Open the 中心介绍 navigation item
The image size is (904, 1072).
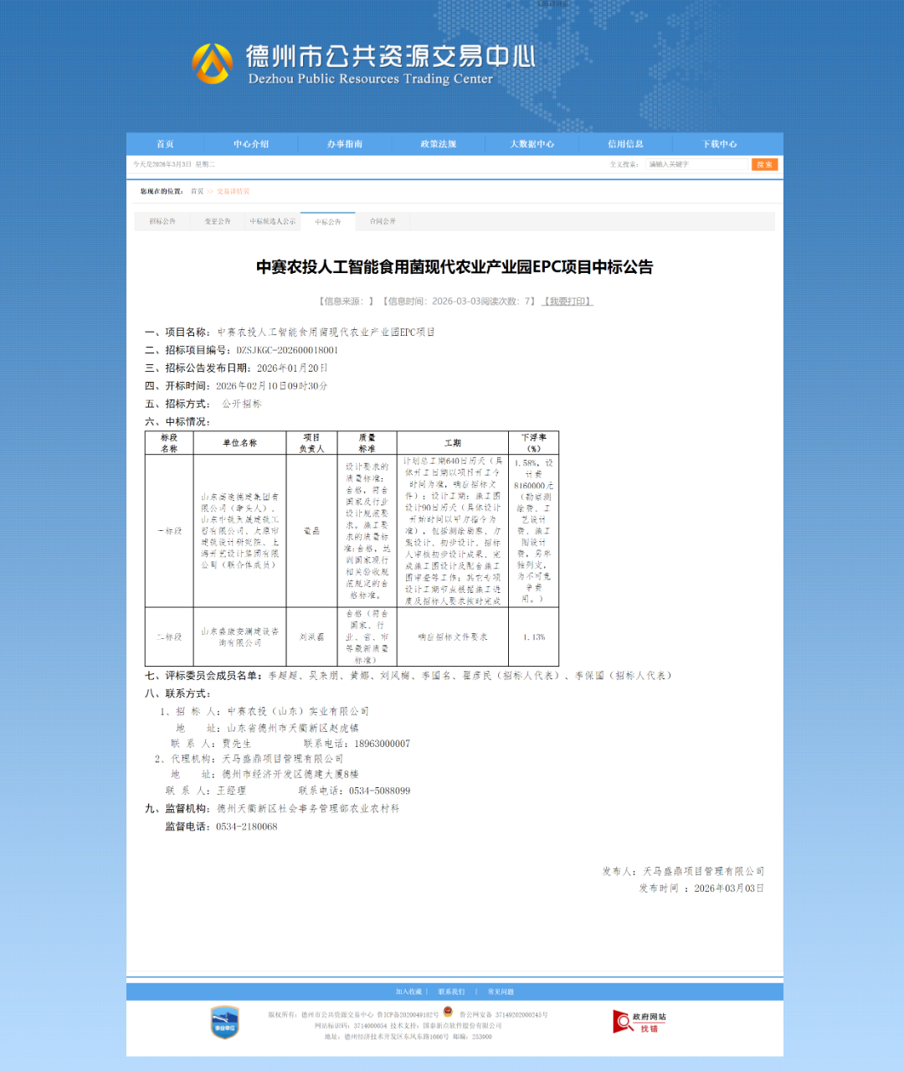251,144
